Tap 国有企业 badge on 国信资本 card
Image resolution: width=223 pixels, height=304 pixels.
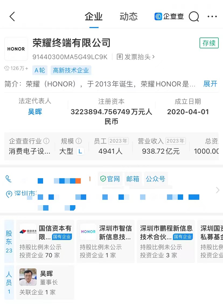point(62,237)
